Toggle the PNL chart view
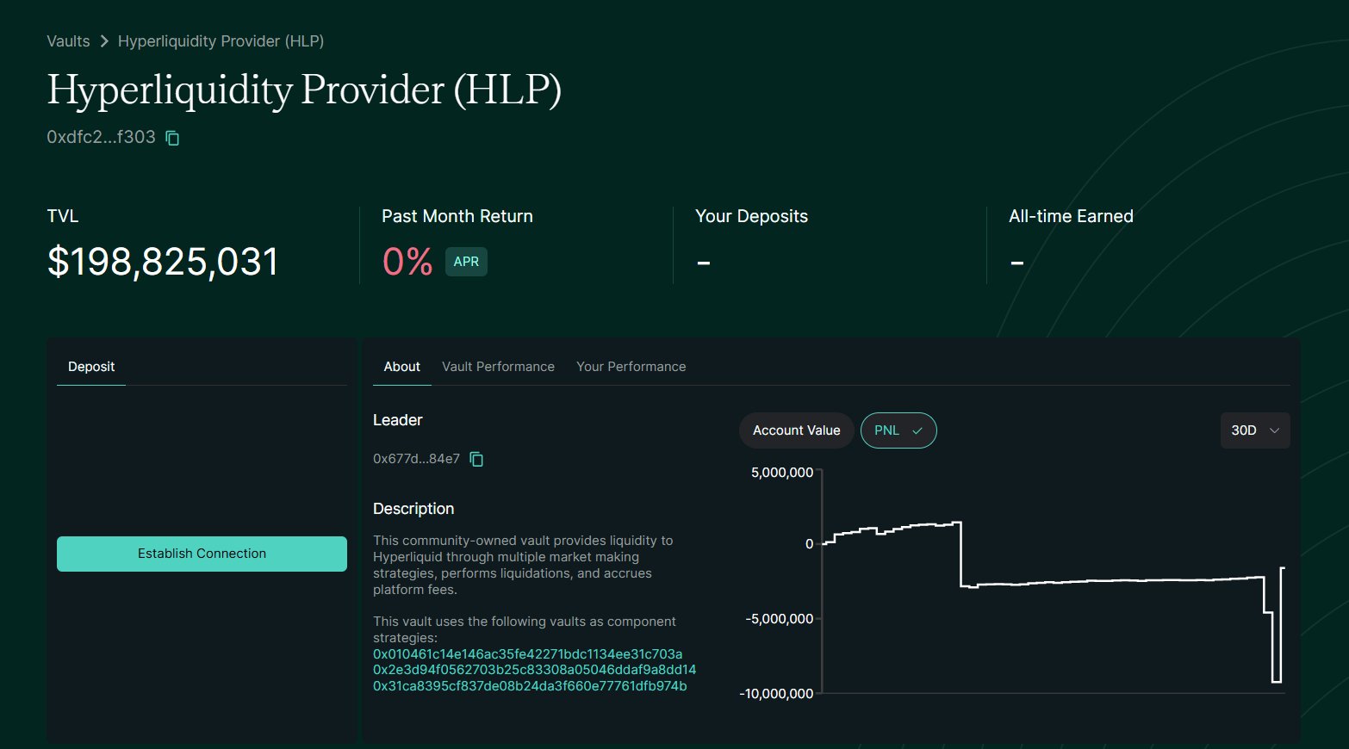This screenshot has height=749, width=1349. point(898,430)
